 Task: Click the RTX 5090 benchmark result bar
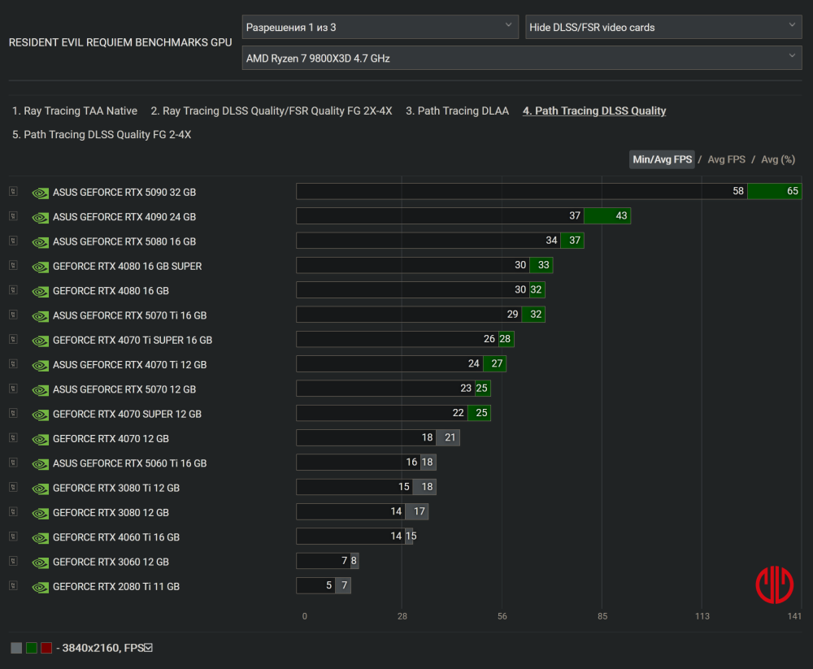click(x=549, y=192)
